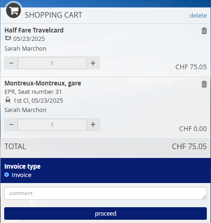Screen dimensions: 211x223
Task: Increase Montreux seat reservation quantity with plus
Action: (x=93, y=125)
